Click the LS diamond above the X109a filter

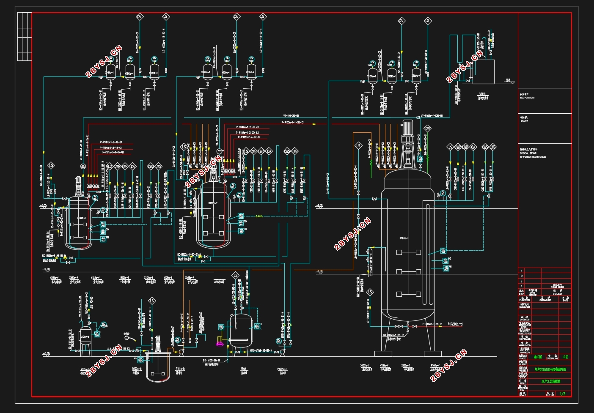click(427, 21)
